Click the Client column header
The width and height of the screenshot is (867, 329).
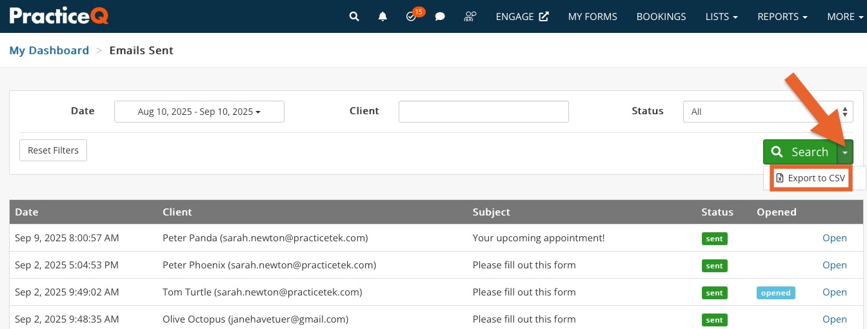point(177,212)
